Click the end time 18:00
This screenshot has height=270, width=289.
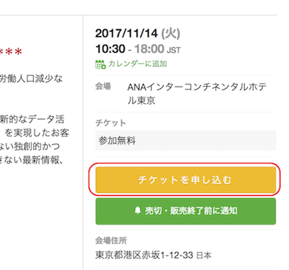click(x=150, y=49)
